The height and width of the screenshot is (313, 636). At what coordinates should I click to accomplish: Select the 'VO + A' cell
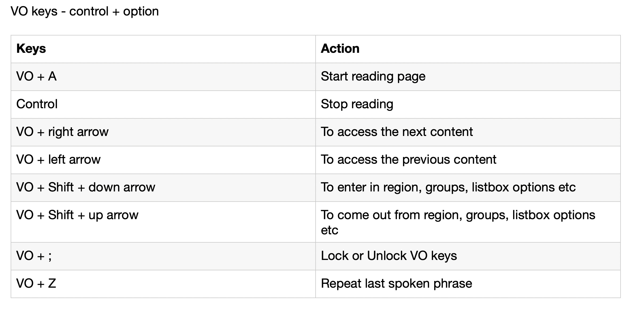(x=37, y=77)
